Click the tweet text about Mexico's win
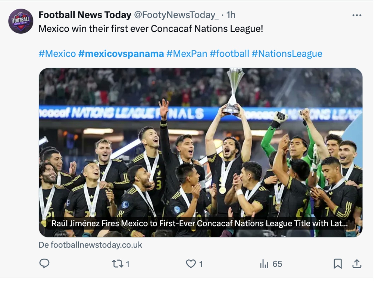The width and height of the screenshot is (375, 281). pyautogui.click(x=151, y=29)
